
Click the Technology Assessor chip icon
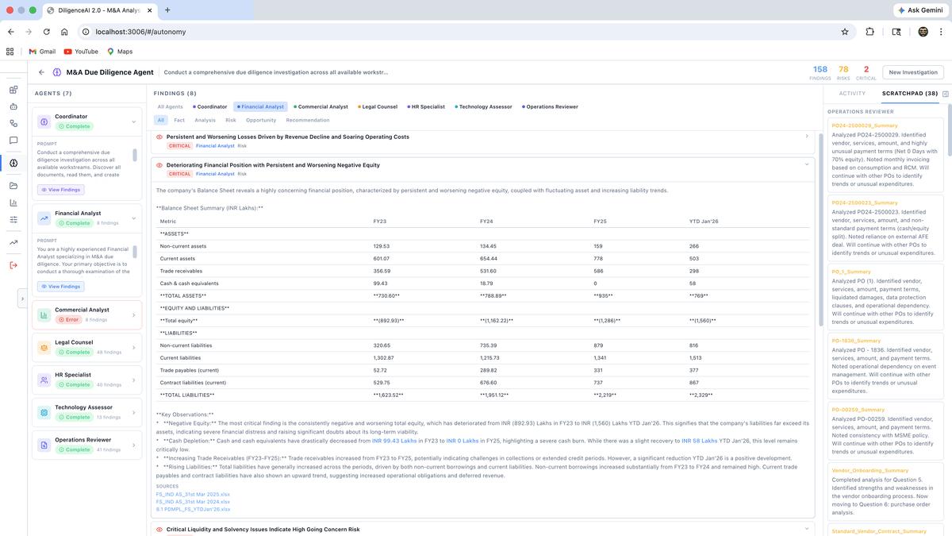(44, 412)
